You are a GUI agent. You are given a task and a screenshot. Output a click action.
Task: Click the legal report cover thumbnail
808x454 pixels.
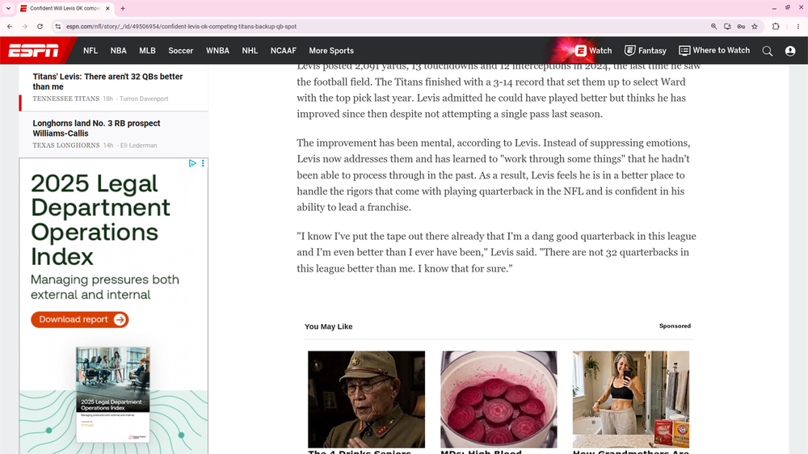coord(113,395)
